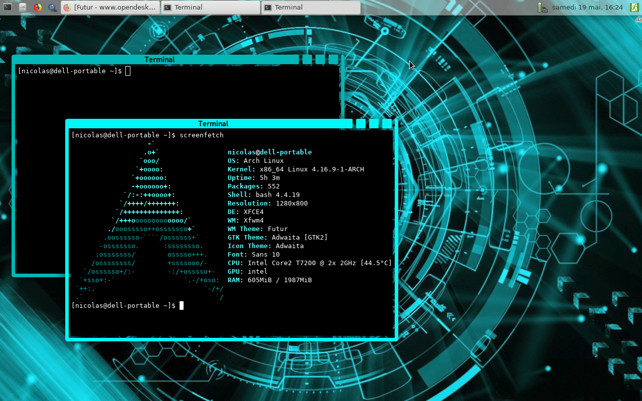Click the rightmost title button of the front Terminal
Screen dimensions: 642x401
pyautogui.click(x=387, y=123)
